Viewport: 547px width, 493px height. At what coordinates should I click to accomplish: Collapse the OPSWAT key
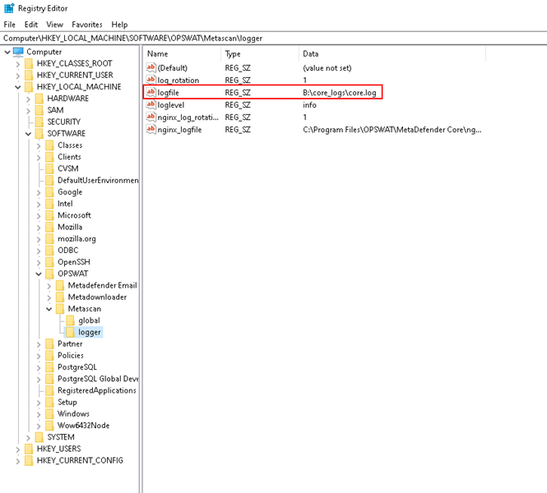coord(39,274)
